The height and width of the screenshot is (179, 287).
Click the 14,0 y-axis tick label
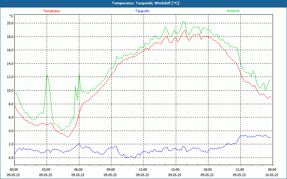[10, 64]
